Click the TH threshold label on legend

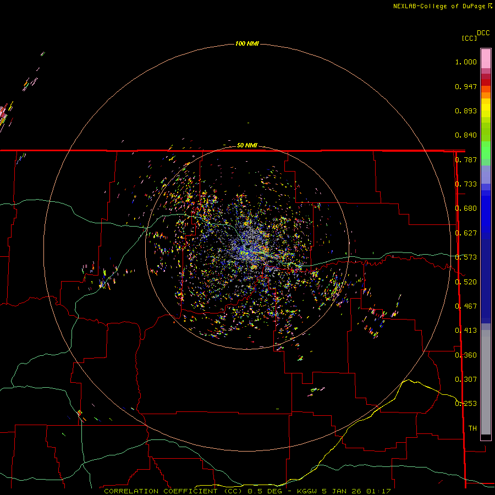472,428
